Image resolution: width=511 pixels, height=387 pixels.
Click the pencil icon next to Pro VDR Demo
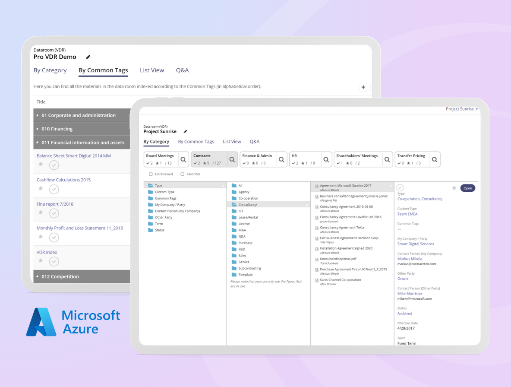[x=88, y=57]
